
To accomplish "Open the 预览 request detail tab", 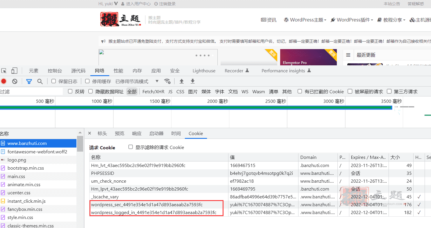I will [119, 134].
